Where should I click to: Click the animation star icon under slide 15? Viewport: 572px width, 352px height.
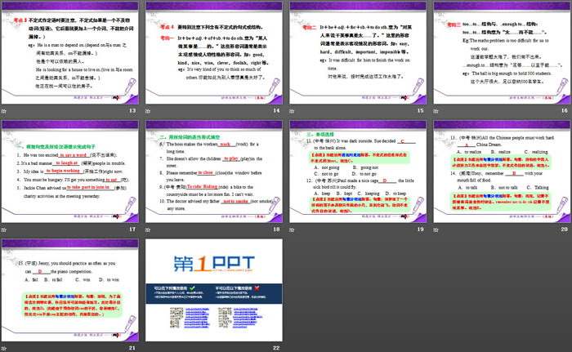click(x=292, y=111)
